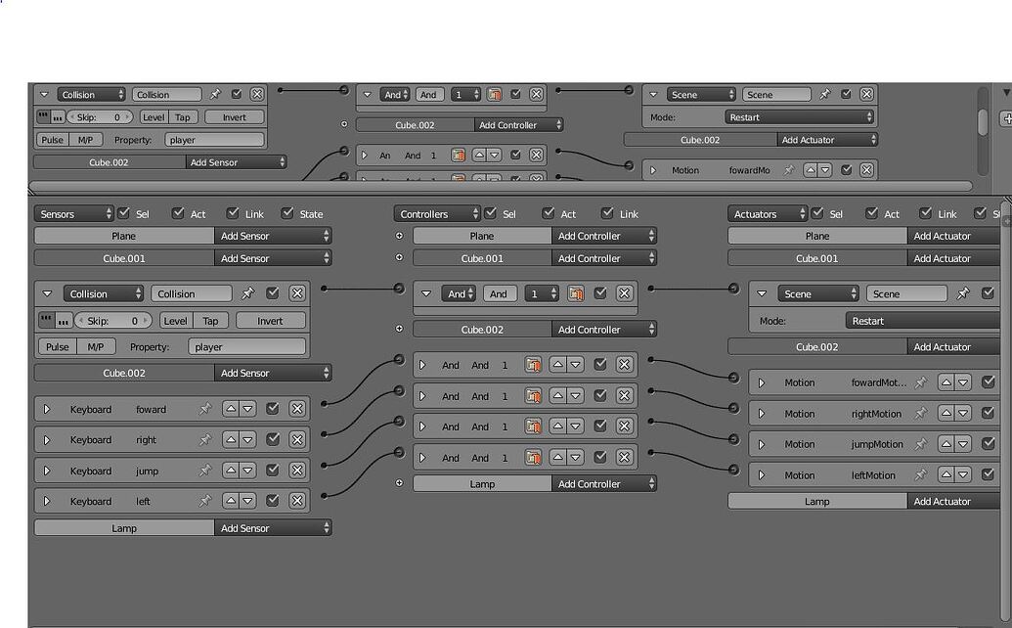Open Add Controller dropdown for Lamp
The image size is (1012, 628).
point(604,483)
